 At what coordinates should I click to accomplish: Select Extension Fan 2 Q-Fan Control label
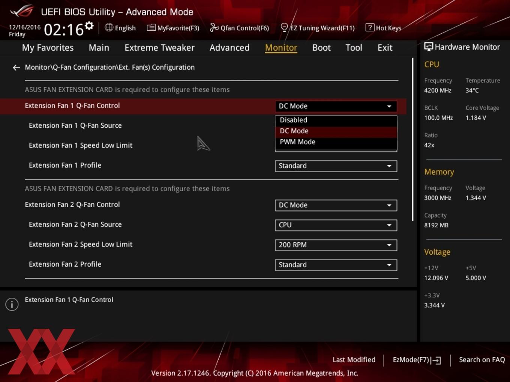pyautogui.click(x=72, y=205)
